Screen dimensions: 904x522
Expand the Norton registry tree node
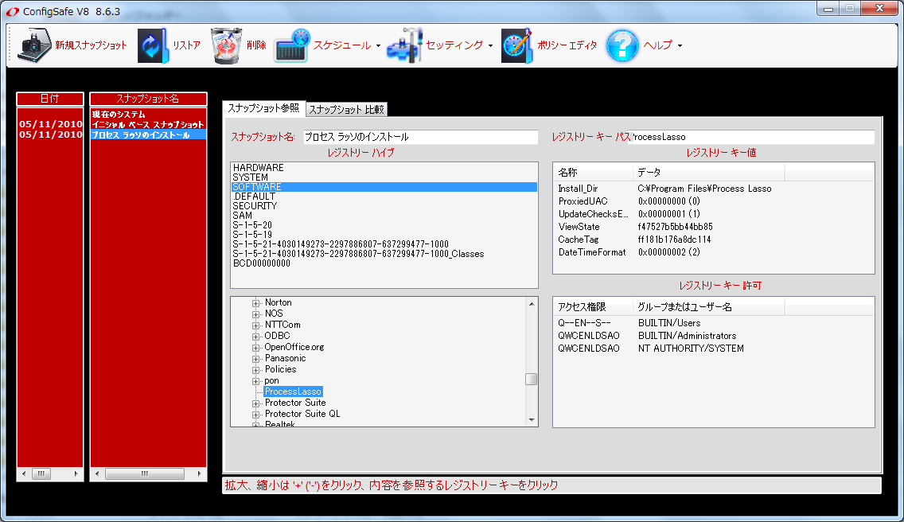point(255,302)
